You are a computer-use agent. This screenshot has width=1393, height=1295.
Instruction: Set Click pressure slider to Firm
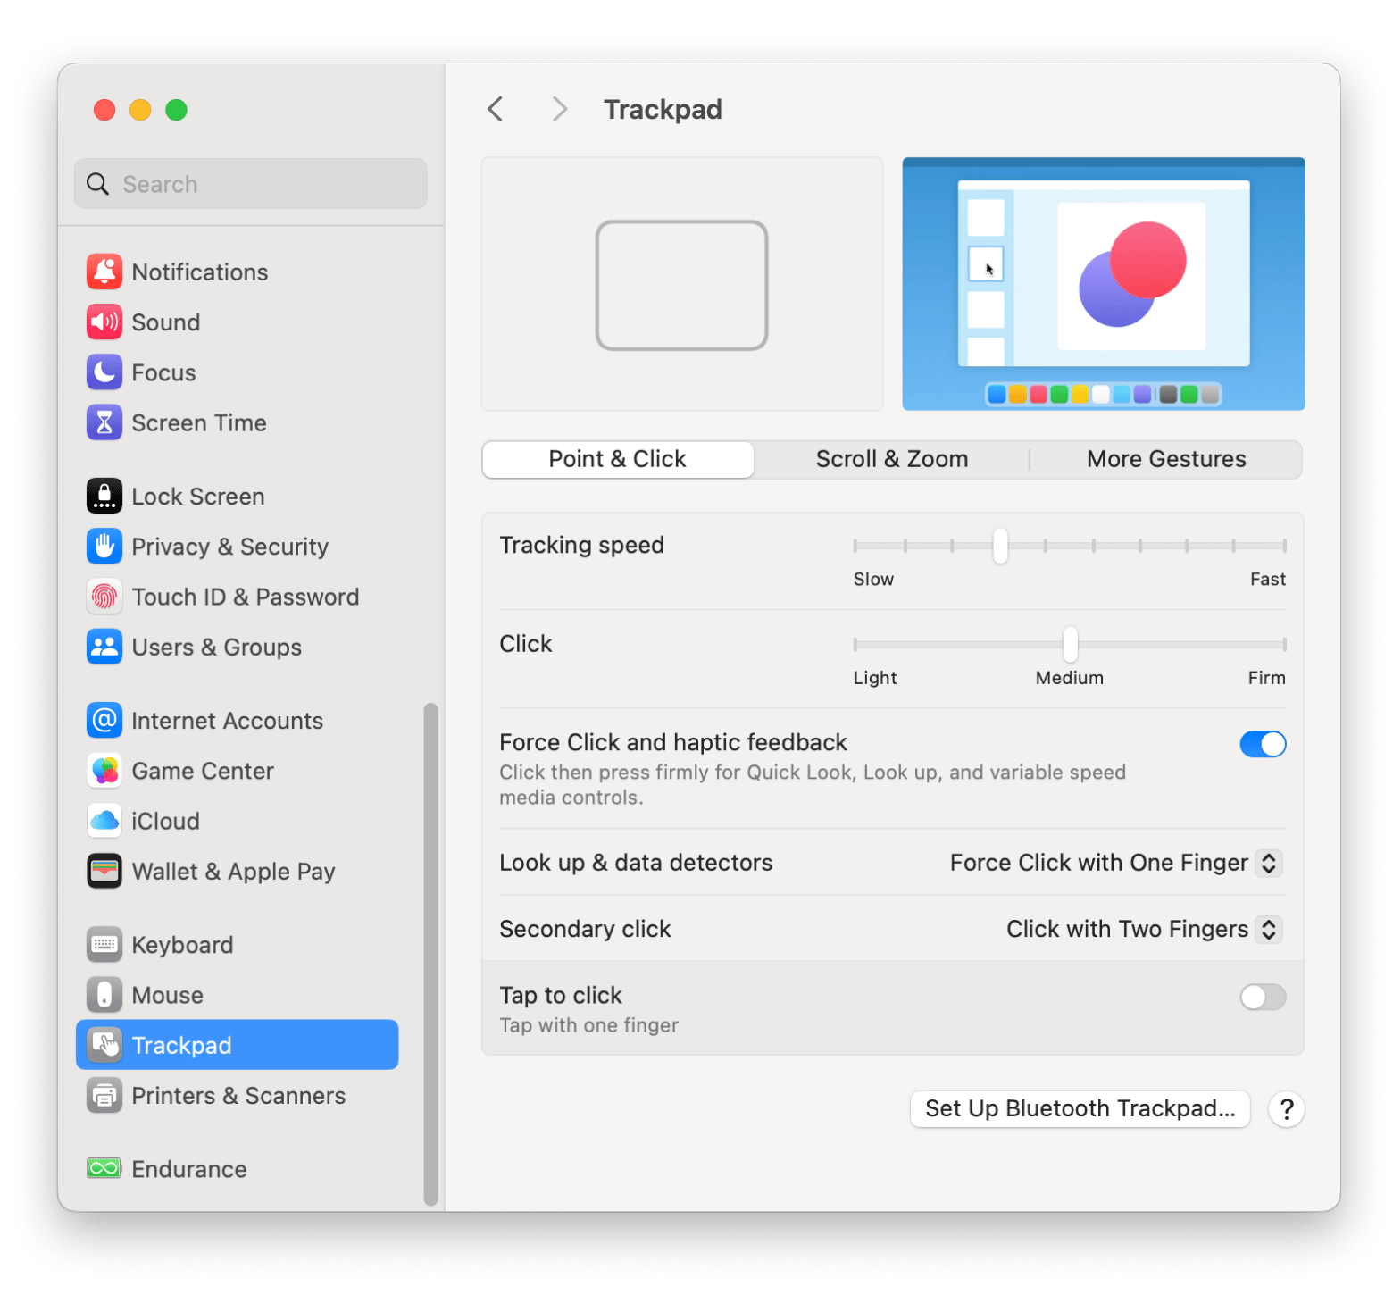point(1283,644)
